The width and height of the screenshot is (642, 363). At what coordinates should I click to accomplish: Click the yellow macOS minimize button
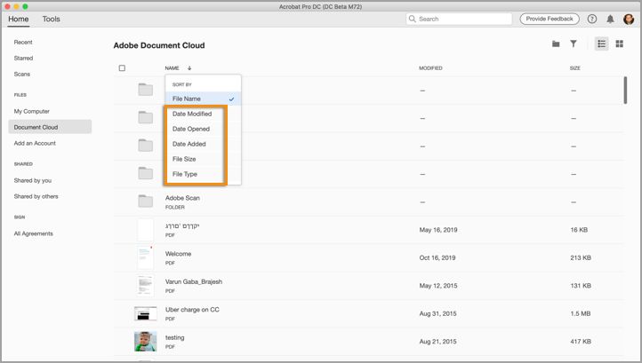(x=16, y=6)
